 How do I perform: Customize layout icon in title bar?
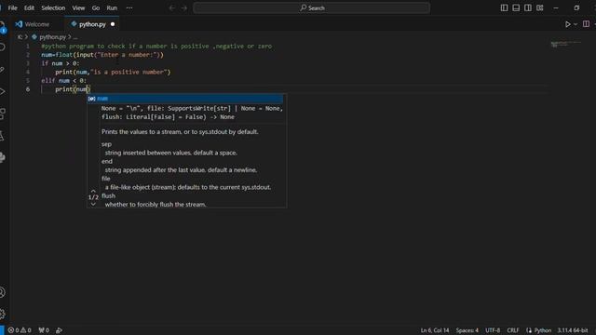[x=540, y=7]
